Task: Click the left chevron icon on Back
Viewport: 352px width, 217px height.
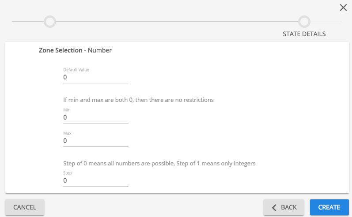Action: [274, 207]
